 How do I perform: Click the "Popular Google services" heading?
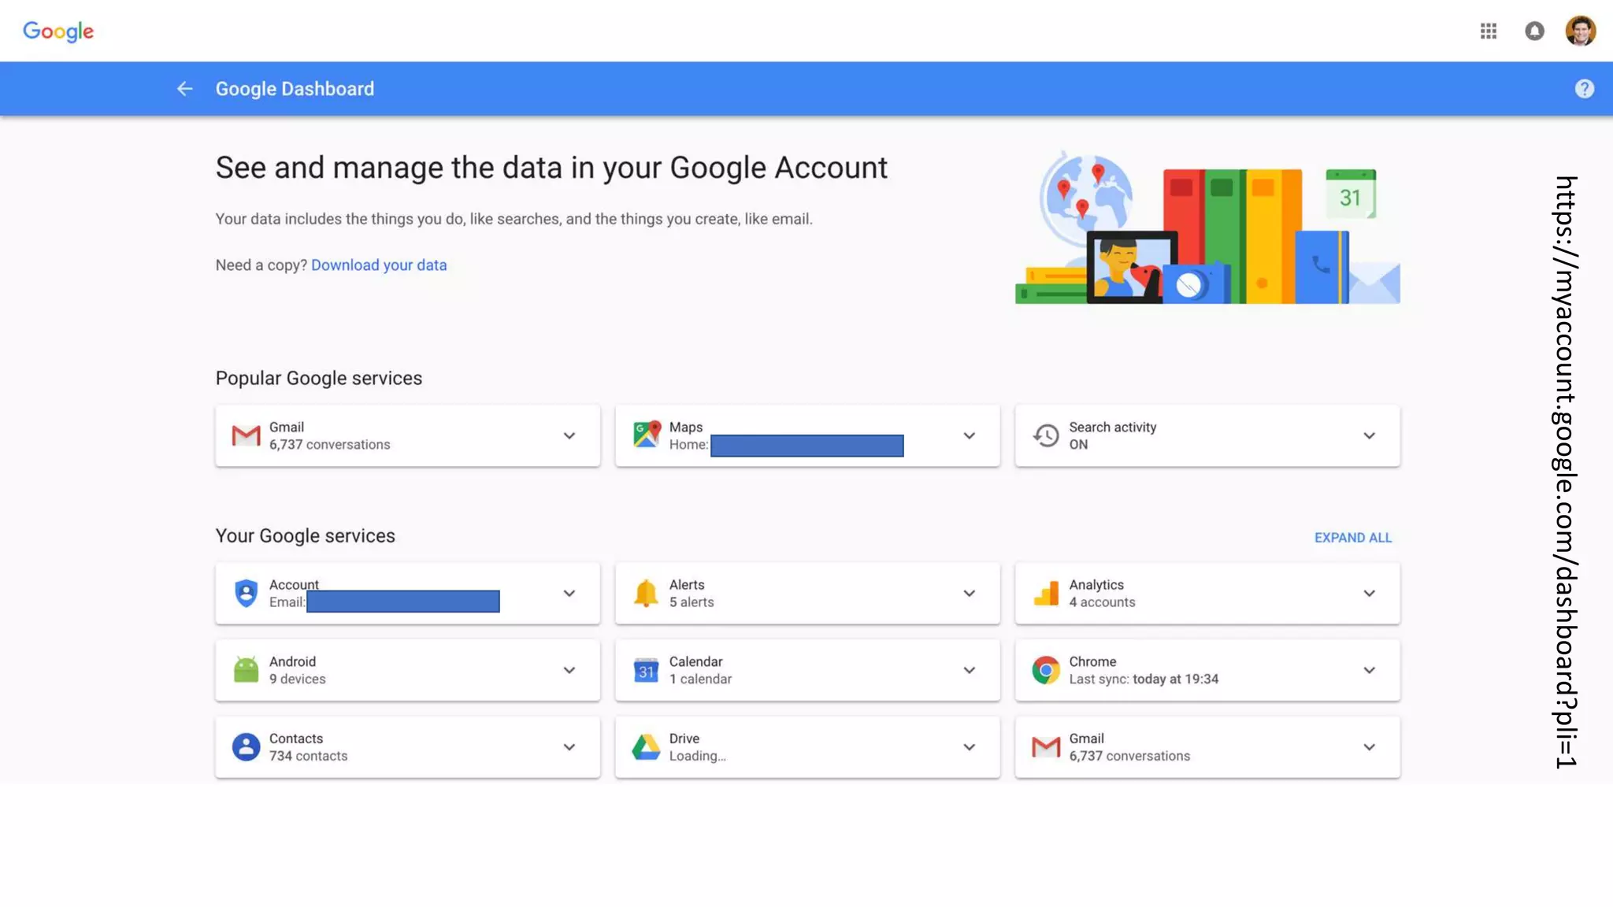(319, 379)
